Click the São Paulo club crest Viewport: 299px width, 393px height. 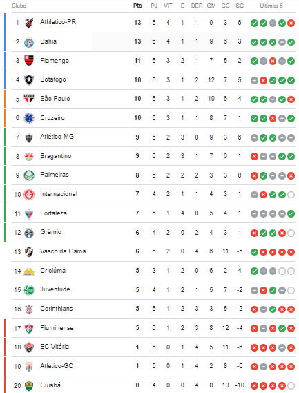(29, 99)
